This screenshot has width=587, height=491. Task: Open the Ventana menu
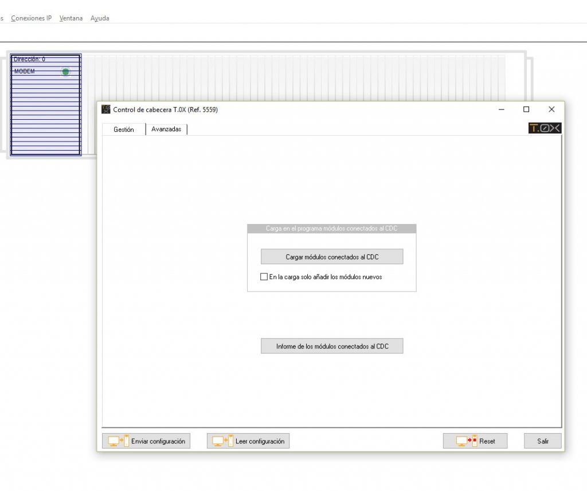(x=71, y=18)
